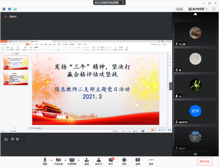Open the members list icon

99,161
